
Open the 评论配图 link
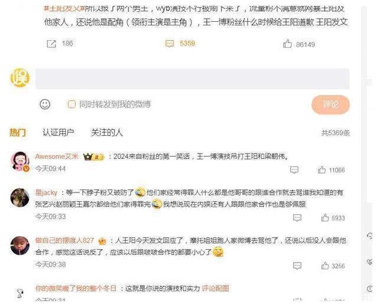coord(215,288)
